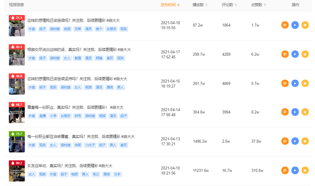Screen dimensions: 315x186
Task: Select 阿姨 tag in second row
Action: click(99, 58)
